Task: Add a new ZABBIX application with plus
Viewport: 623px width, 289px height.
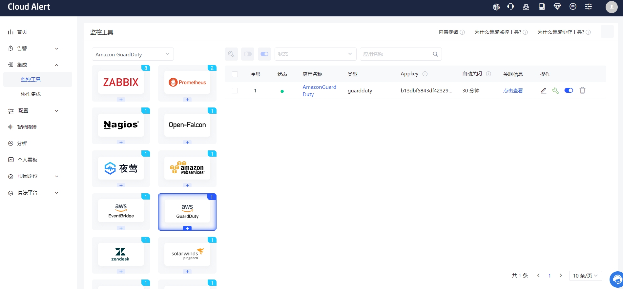Action: tap(121, 100)
